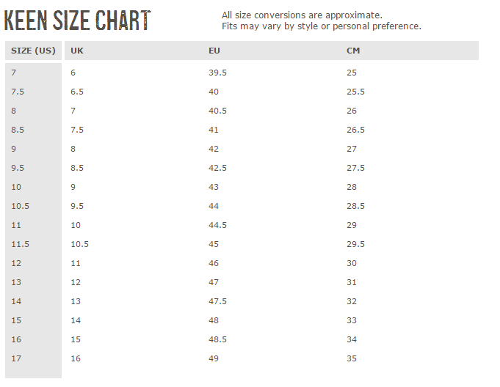Select US size 10.5 cell

(x=20, y=206)
